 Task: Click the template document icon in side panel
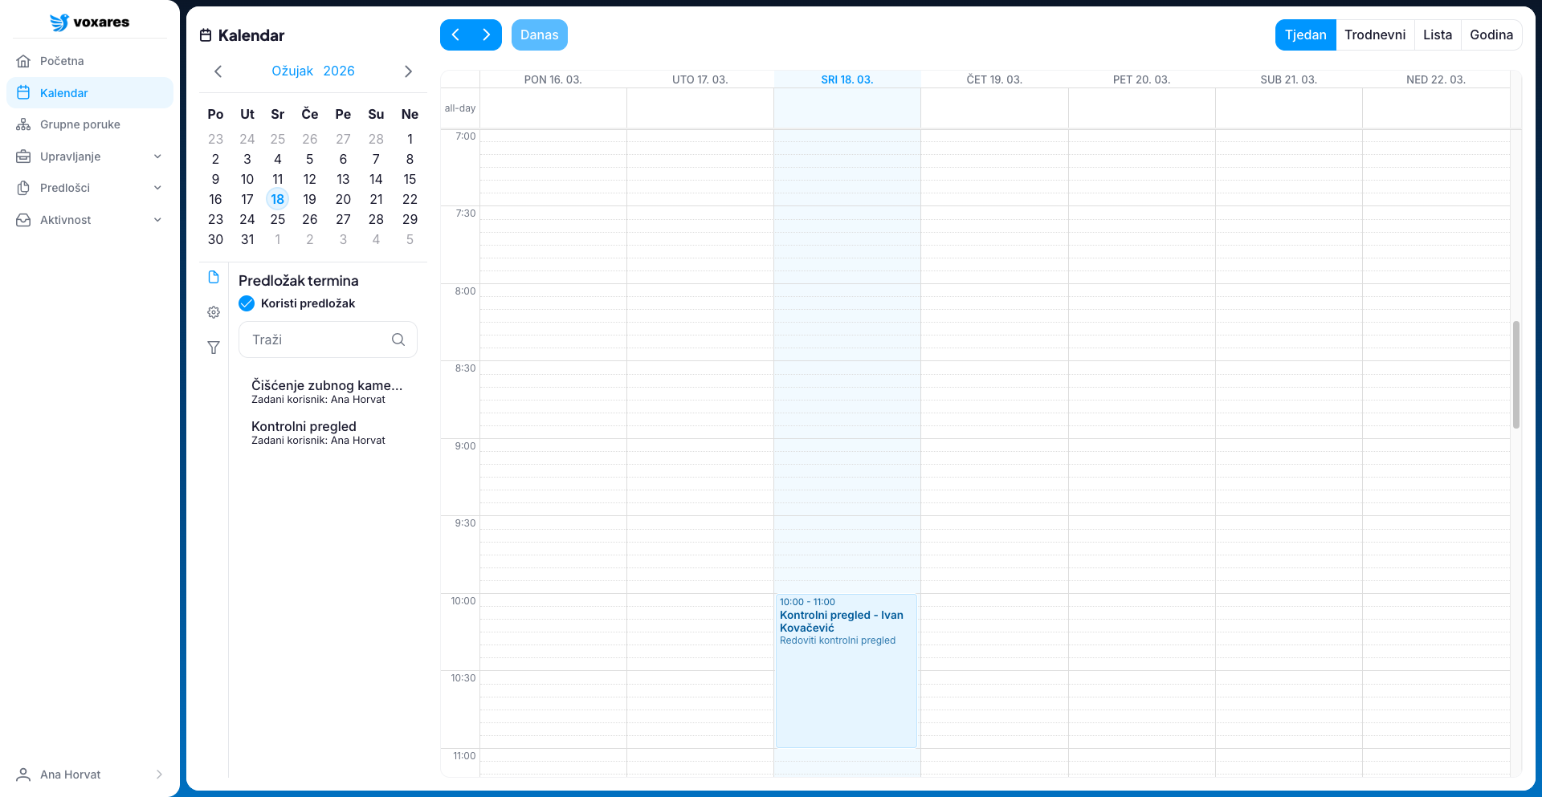click(x=214, y=278)
